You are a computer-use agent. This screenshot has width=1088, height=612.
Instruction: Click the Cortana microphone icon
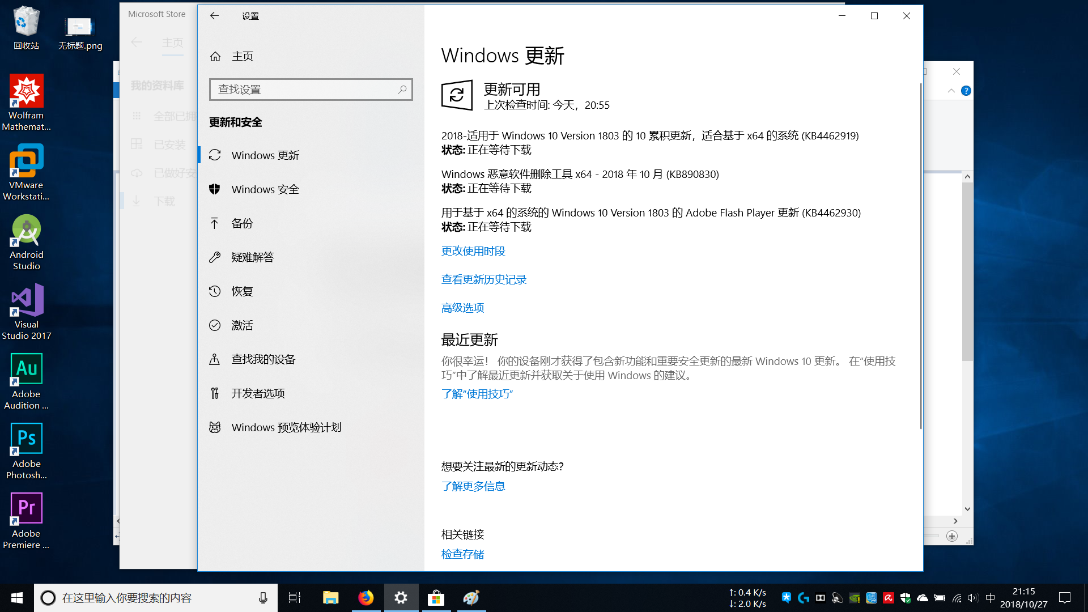pyautogui.click(x=263, y=598)
